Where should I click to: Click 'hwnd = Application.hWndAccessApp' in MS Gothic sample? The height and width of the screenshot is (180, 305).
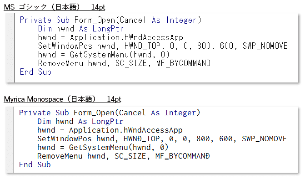pyautogui.click(x=110, y=37)
